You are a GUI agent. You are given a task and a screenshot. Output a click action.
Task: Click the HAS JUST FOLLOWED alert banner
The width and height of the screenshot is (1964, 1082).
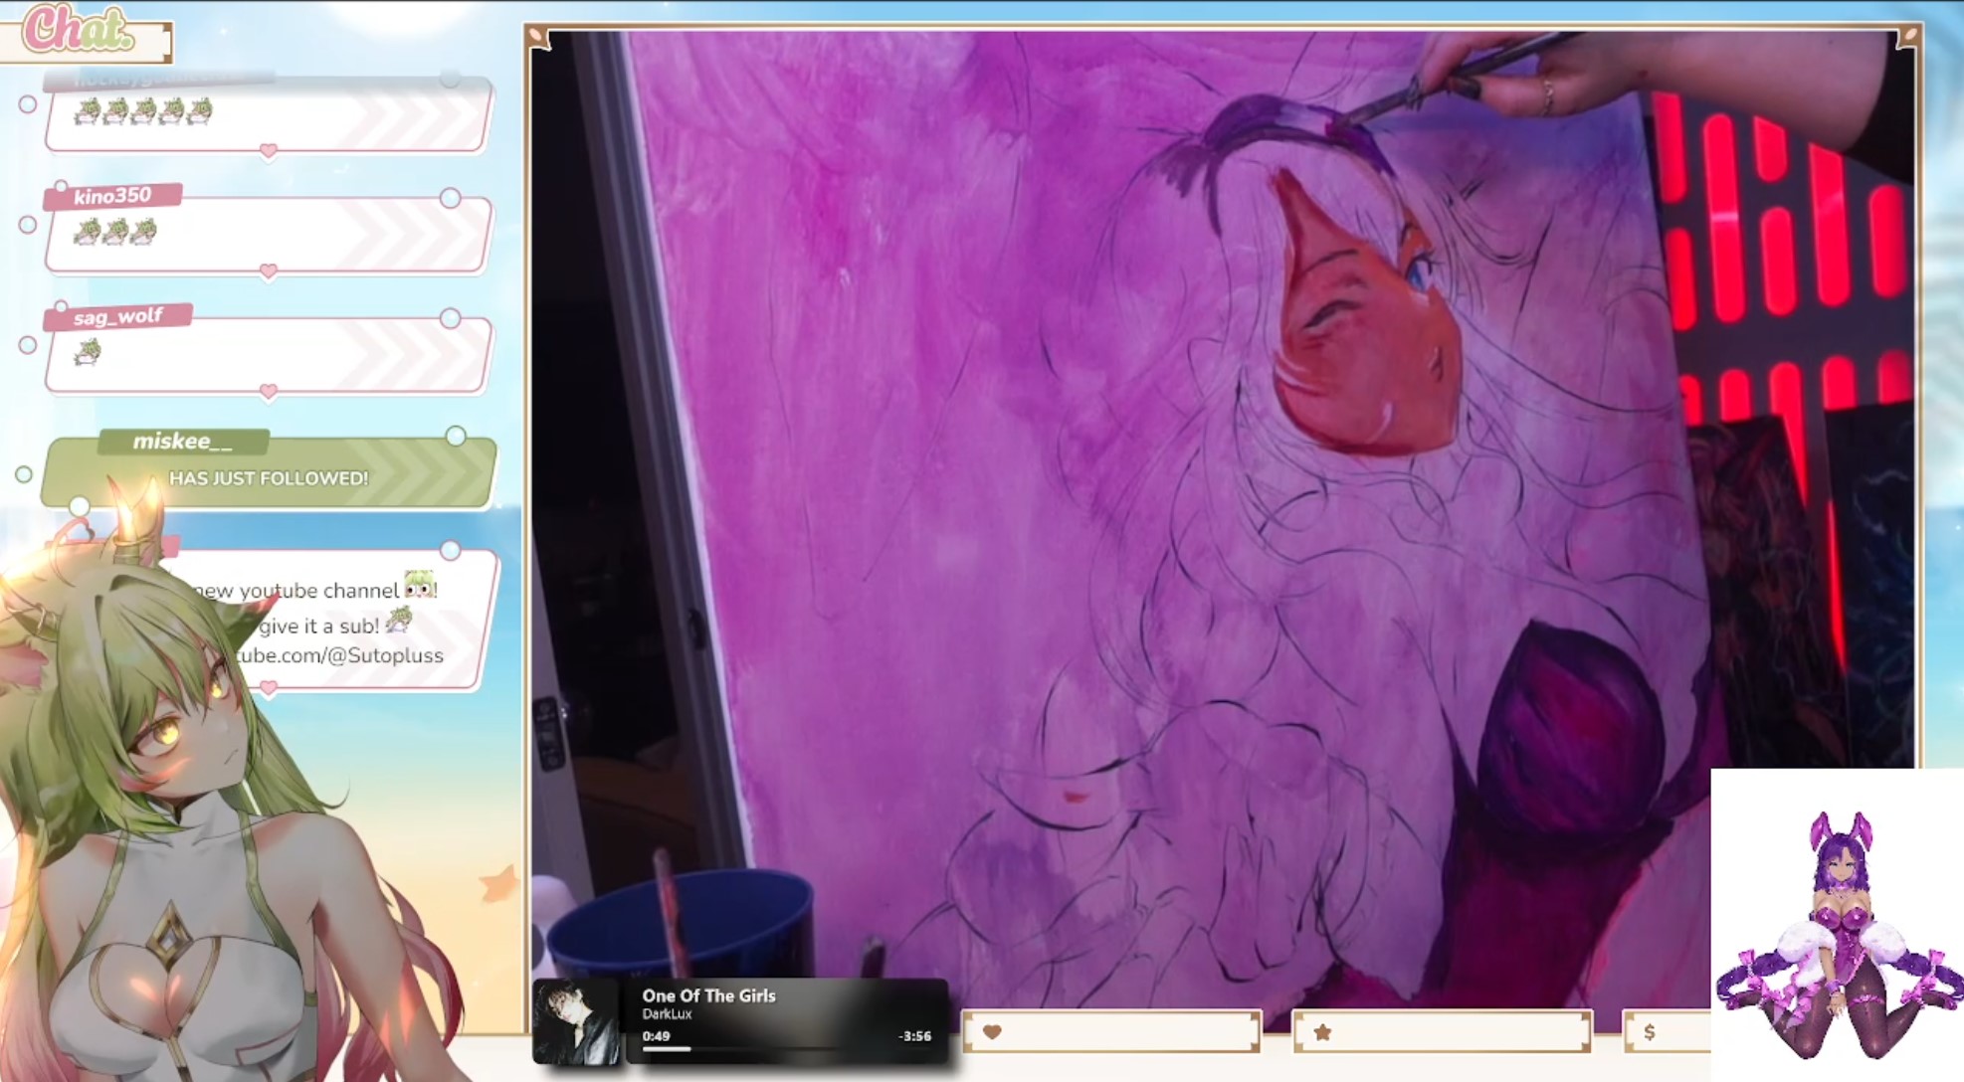pos(269,478)
